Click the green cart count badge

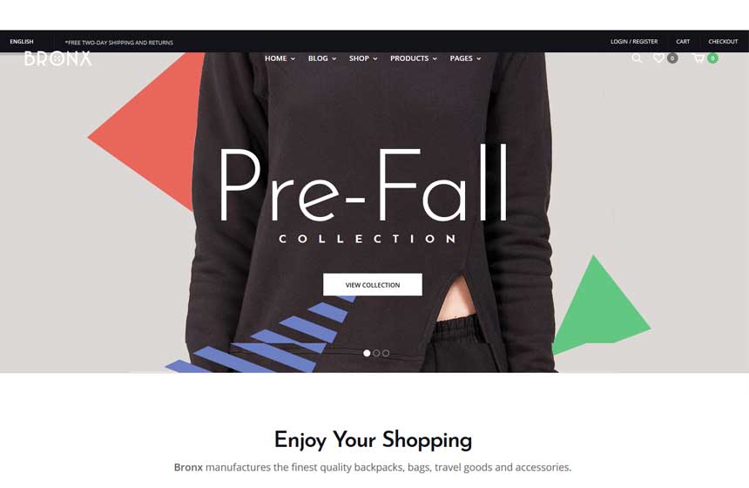712,58
